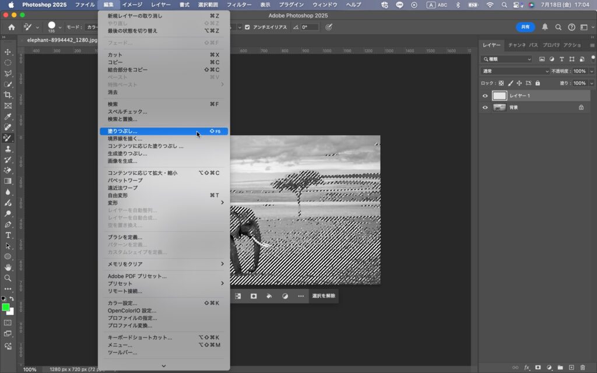The height and width of the screenshot is (373, 597).
Task: Select the Move tool
Action: (8, 52)
